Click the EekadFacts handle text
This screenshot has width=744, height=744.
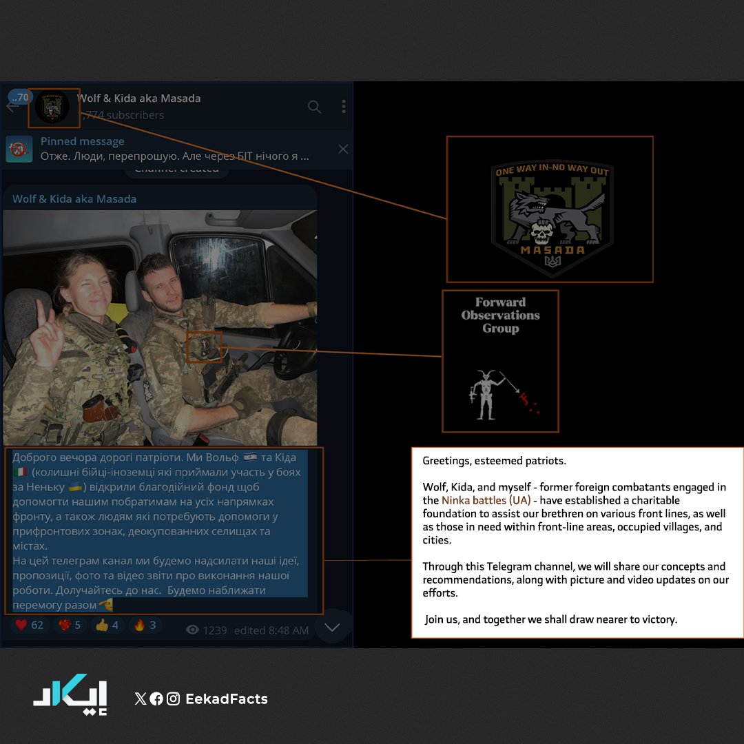pos(227,699)
